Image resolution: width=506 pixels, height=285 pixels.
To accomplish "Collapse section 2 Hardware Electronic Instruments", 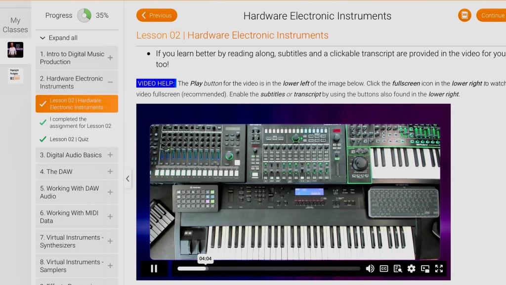I will (x=110, y=82).
